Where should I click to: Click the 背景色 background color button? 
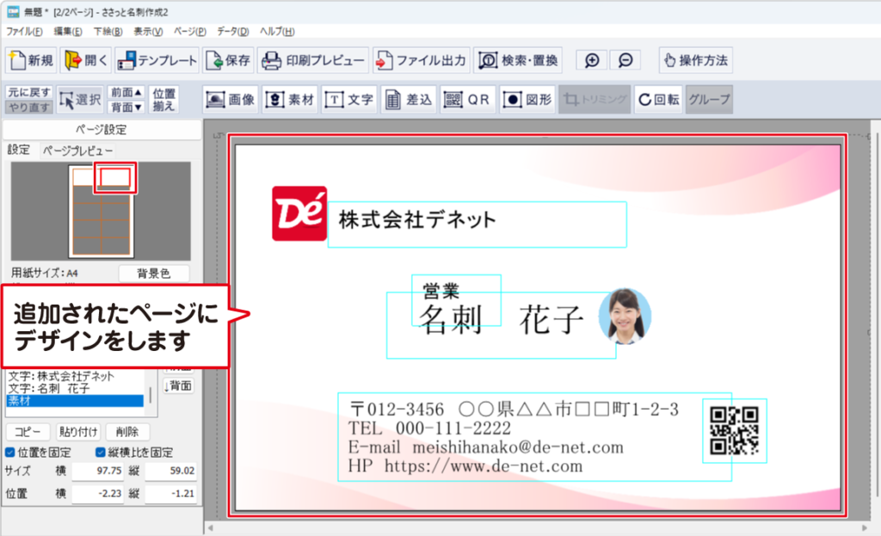click(154, 273)
